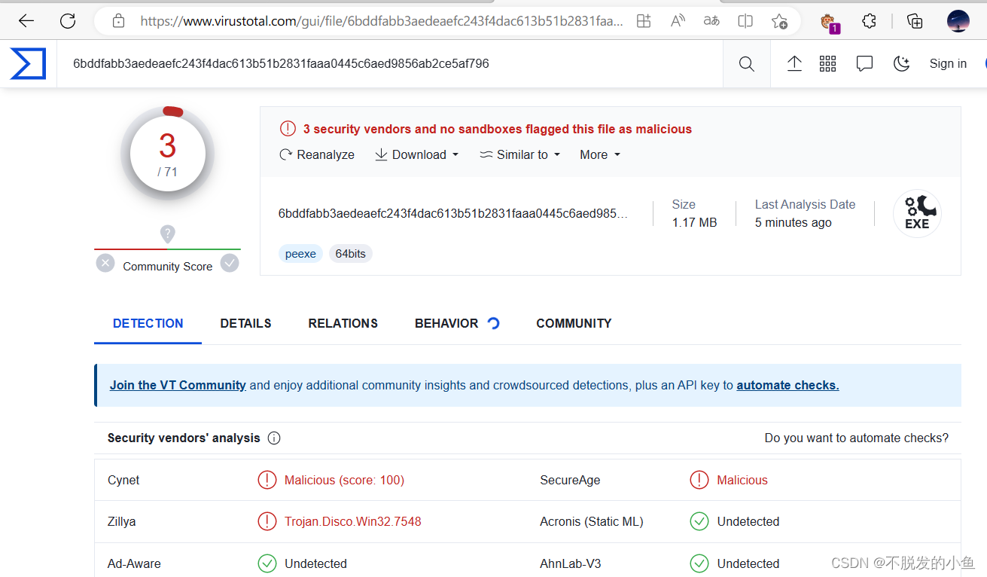This screenshot has width=987, height=577.
Task: Open the translate page icon
Action: click(x=711, y=21)
